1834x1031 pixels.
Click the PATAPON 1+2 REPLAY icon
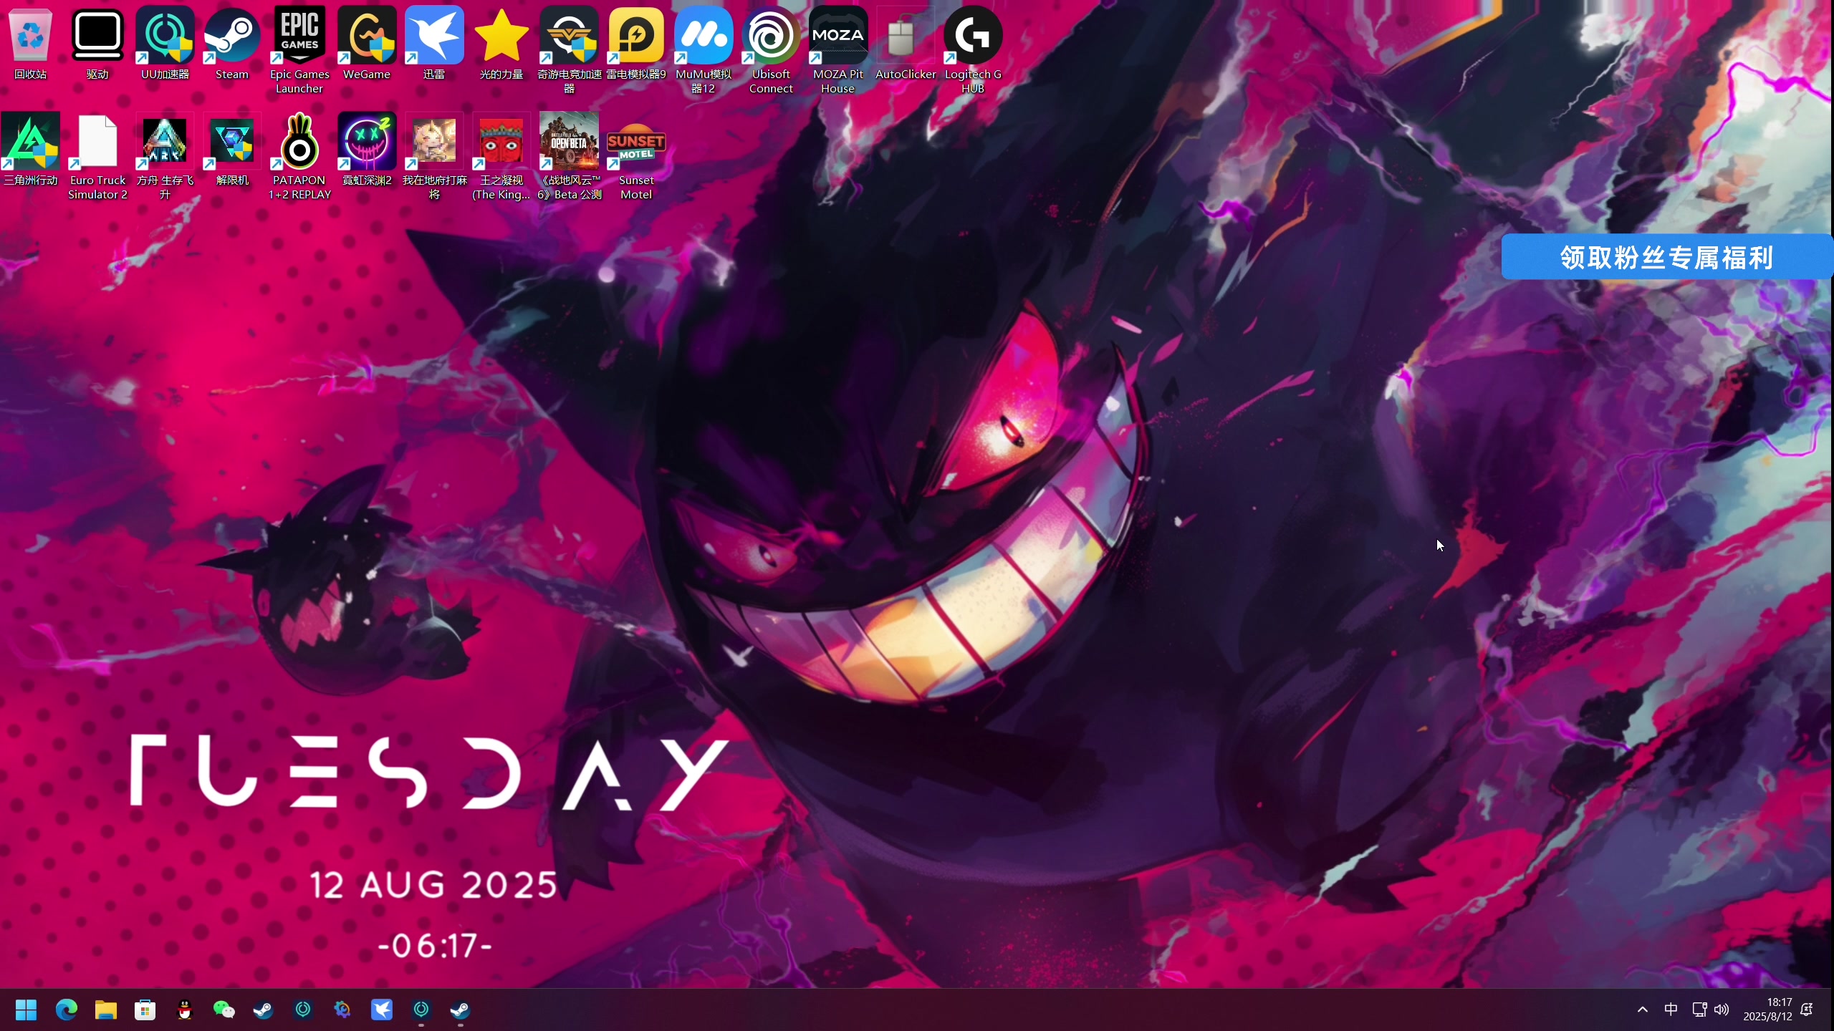[x=299, y=156]
